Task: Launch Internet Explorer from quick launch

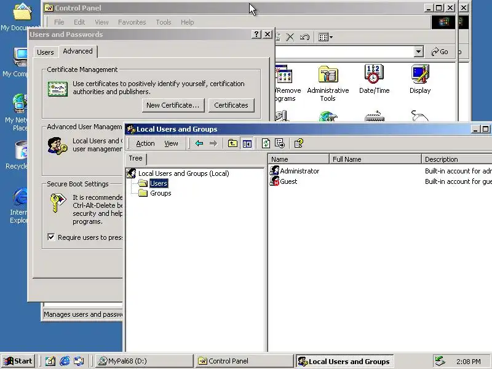Action: click(65, 361)
